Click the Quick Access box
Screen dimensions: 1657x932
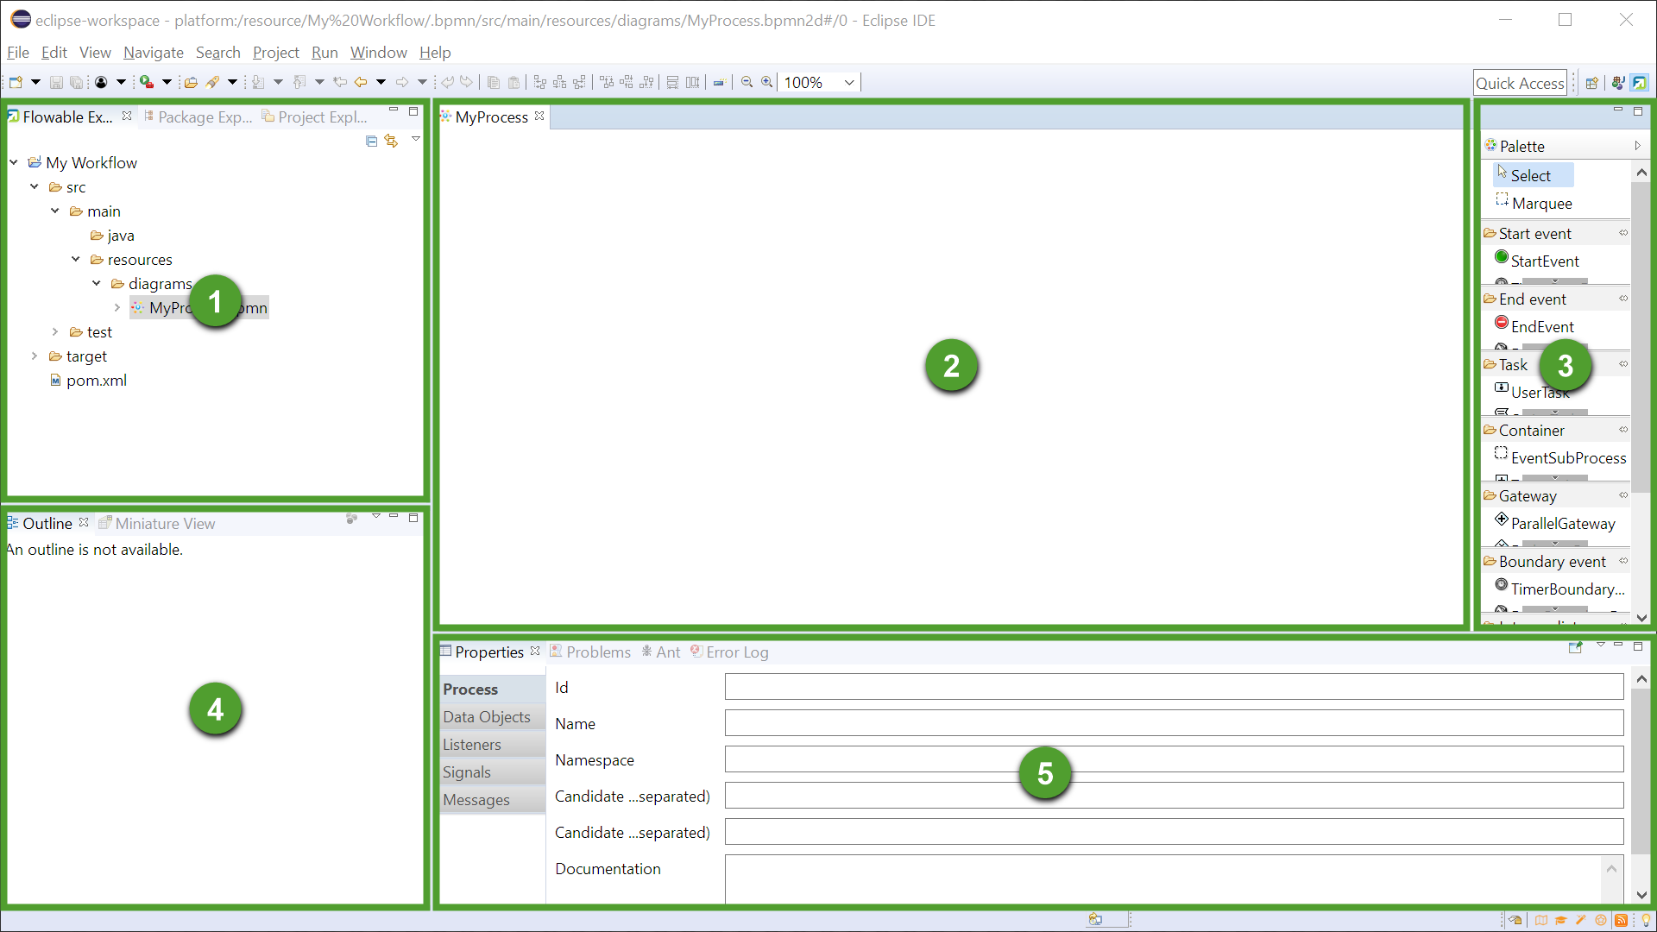pyautogui.click(x=1519, y=83)
